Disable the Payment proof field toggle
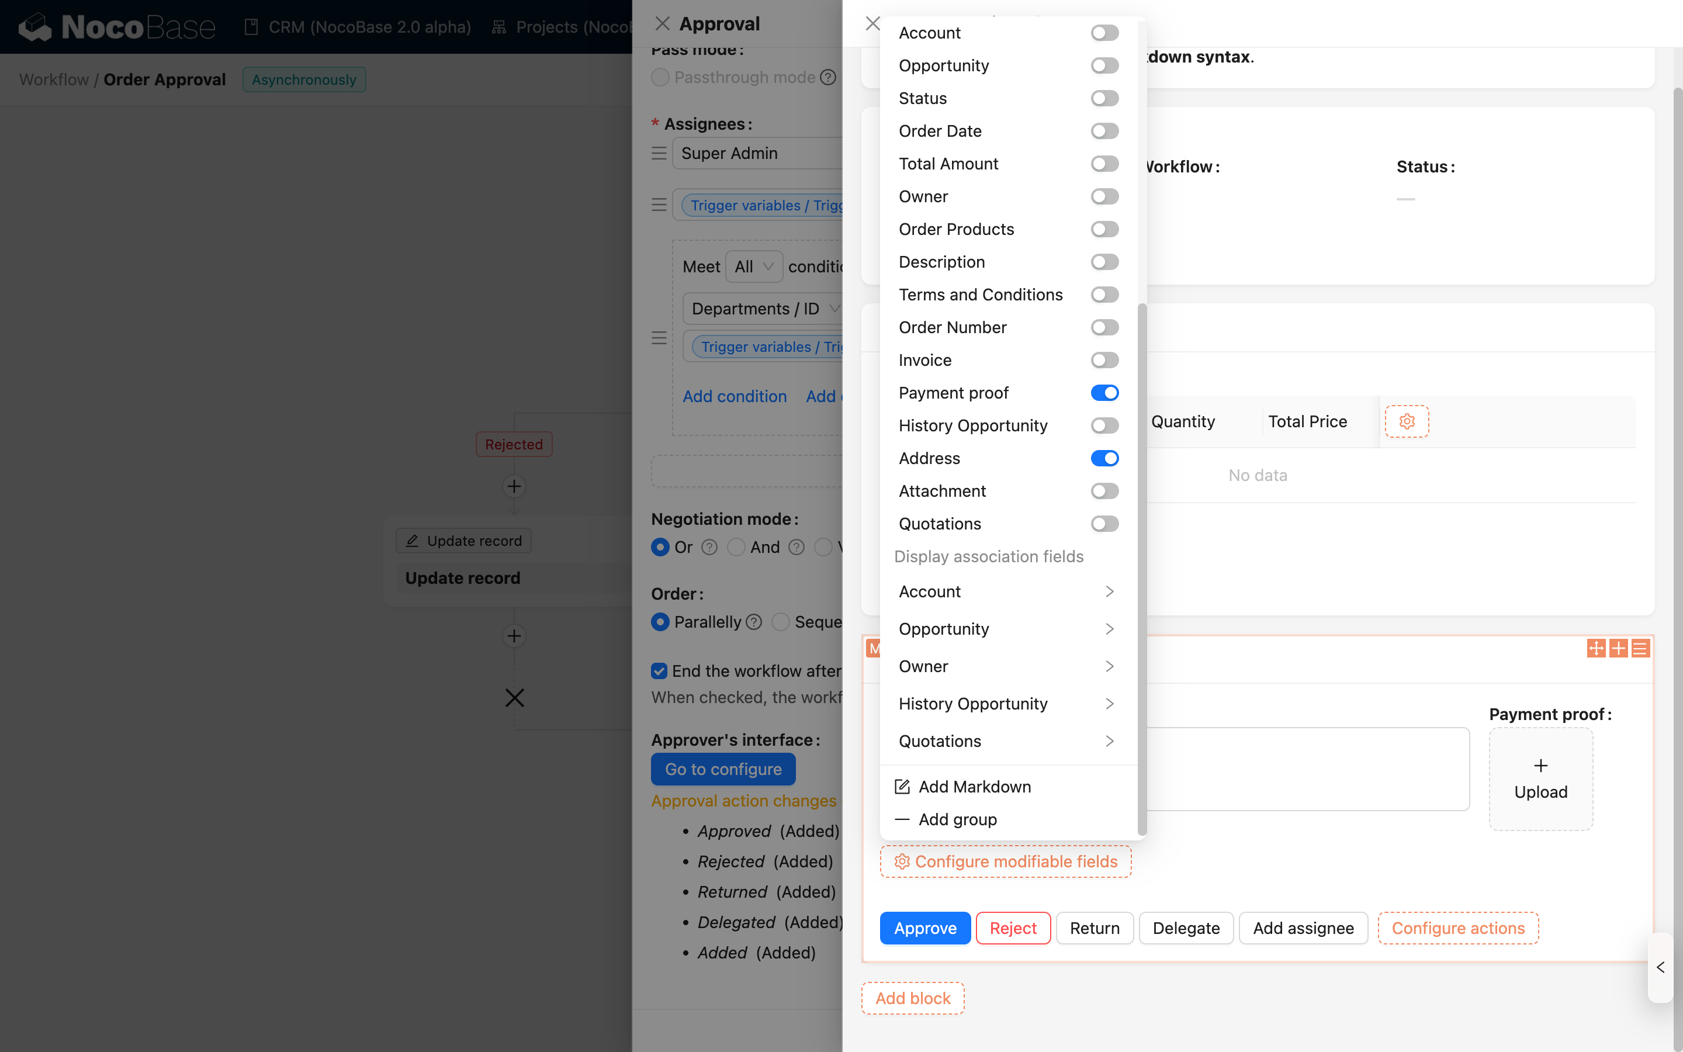The height and width of the screenshot is (1052, 1683). pyautogui.click(x=1104, y=392)
